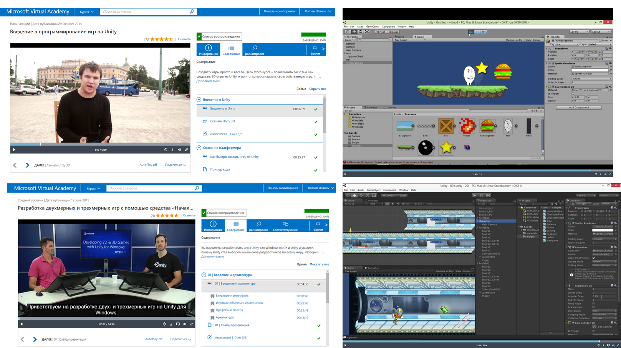Viewport: 621px width, 348px height.
Task: Play the 'Введение в Unity' lecture video
Action: tap(14, 150)
